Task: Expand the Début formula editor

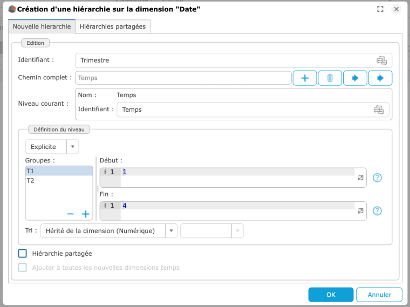Action: [360, 177]
